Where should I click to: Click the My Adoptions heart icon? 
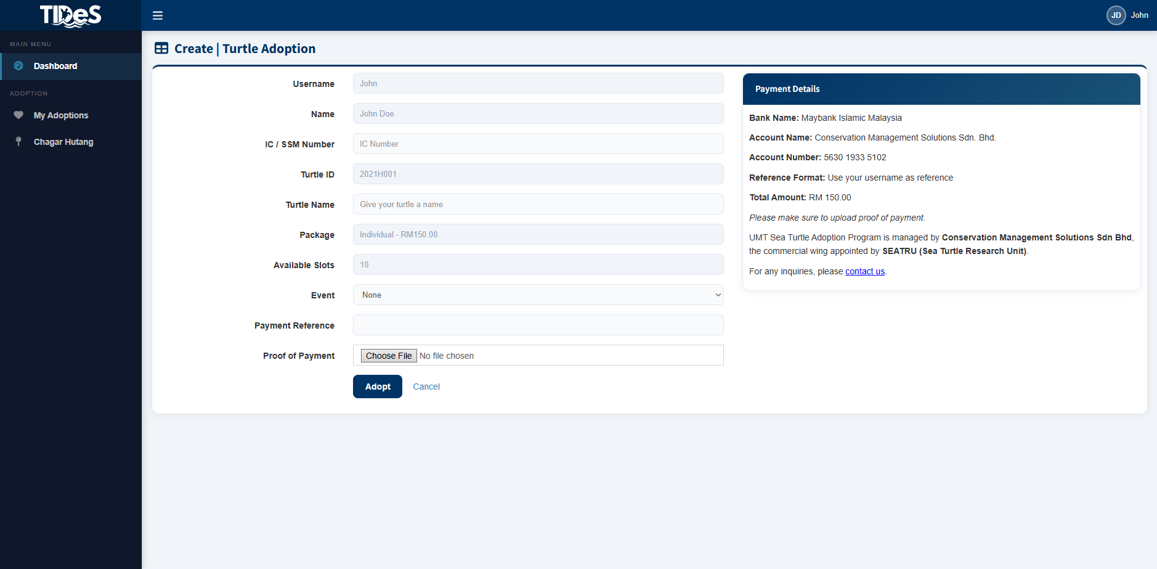point(18,115)
